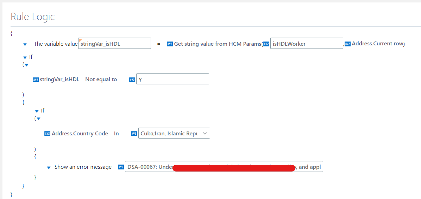This screenshot has width=421, height=199.
Task: Collapse the outer If block arrow
Action: coord(25,58)
